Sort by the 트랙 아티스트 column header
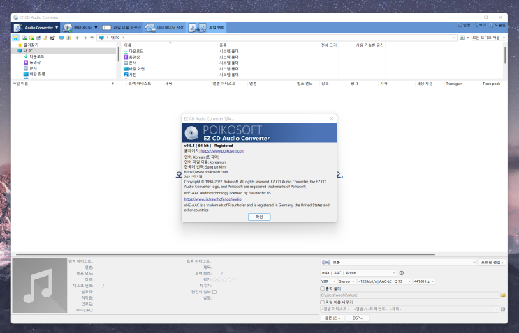The image size is (519, 333). 139,84
